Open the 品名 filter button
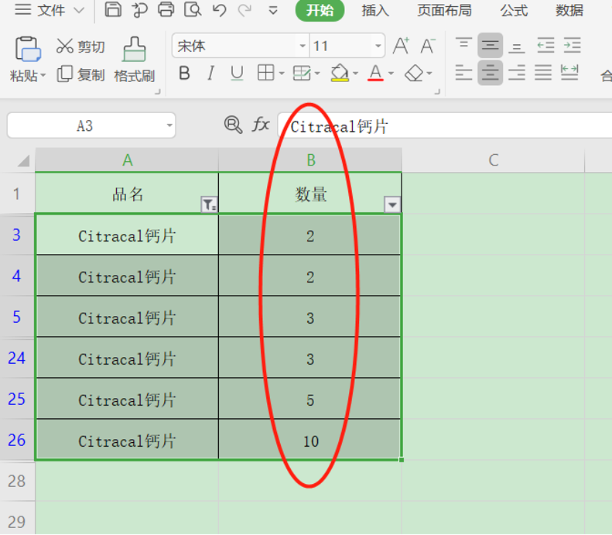This screenshot has width=612, height=535. pos(209,204)
